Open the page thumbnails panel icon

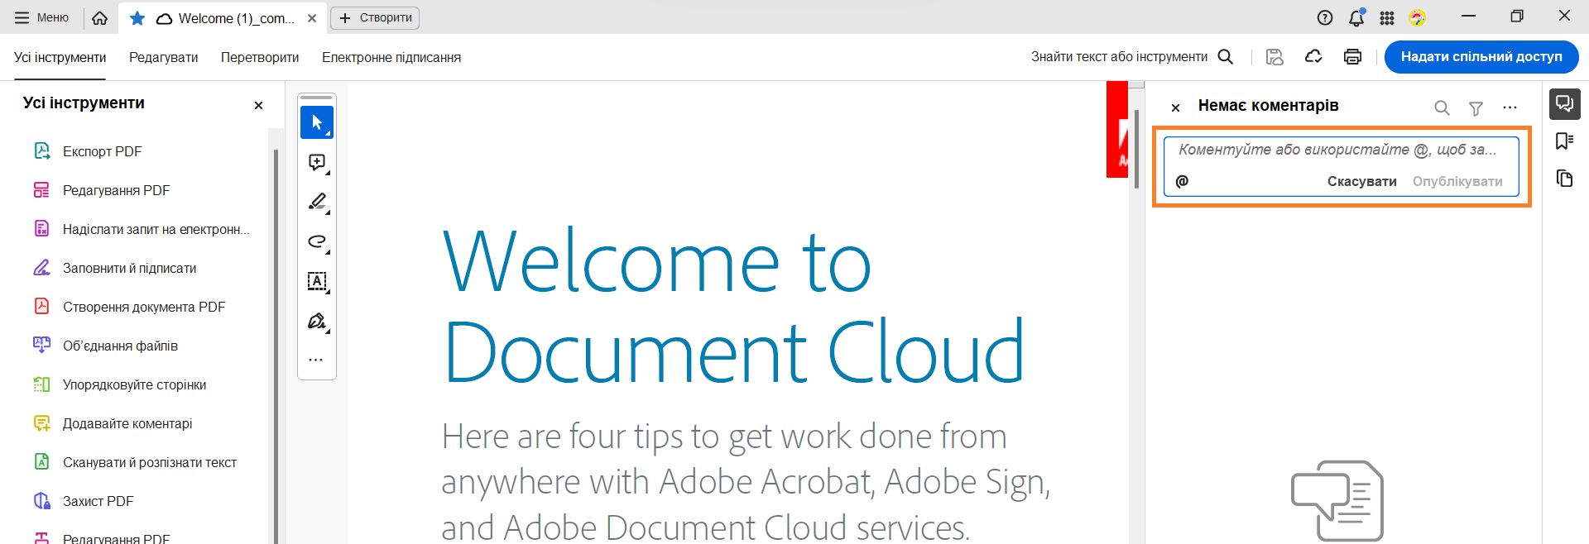coord(1564,179)
